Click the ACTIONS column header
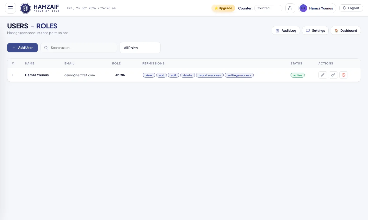This screenshot has height=220, width=368. (x=326, y=63)
